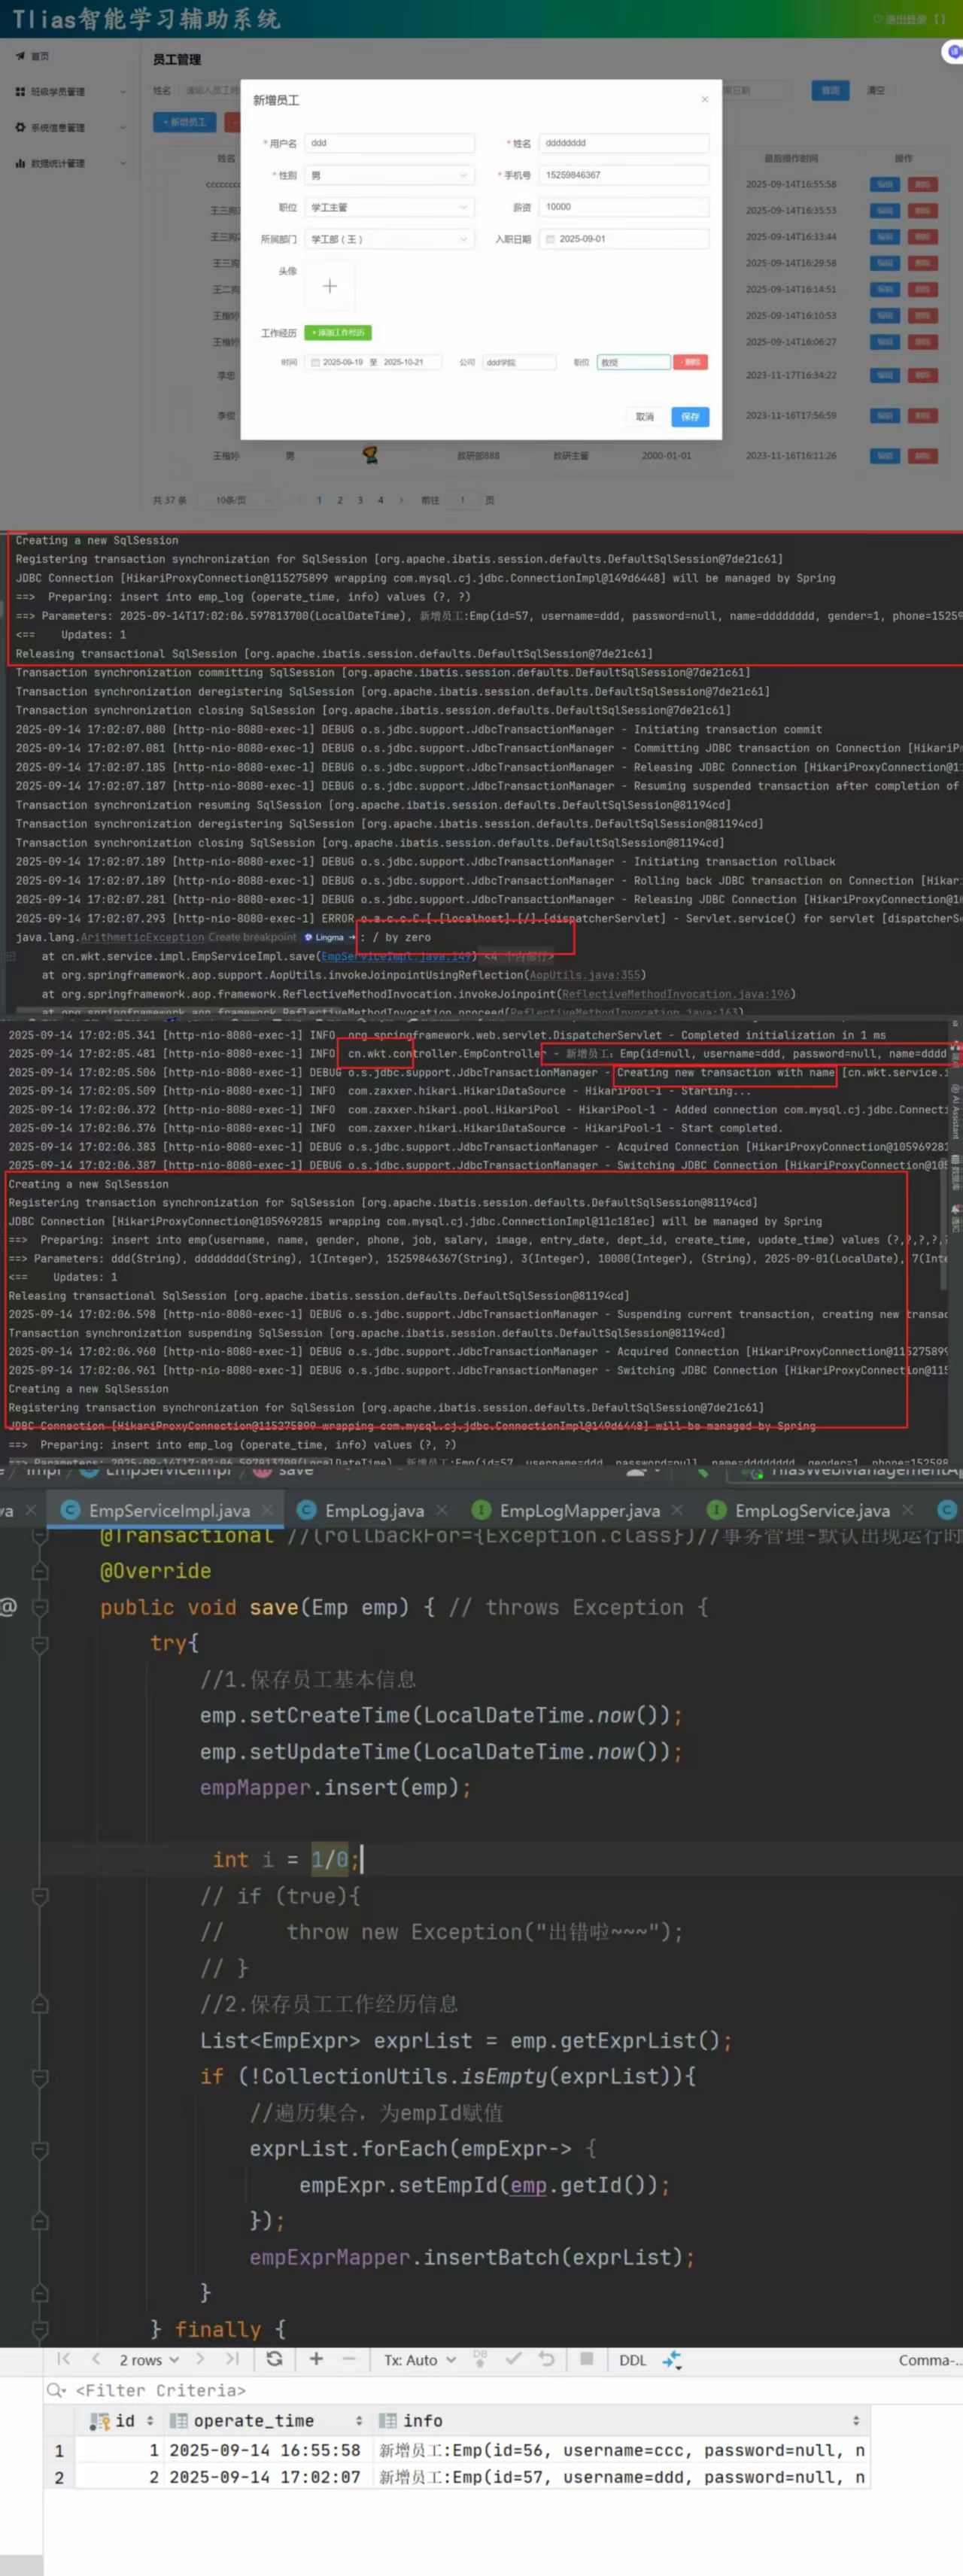Click the revert changes icon in database toolbar

546,2359
